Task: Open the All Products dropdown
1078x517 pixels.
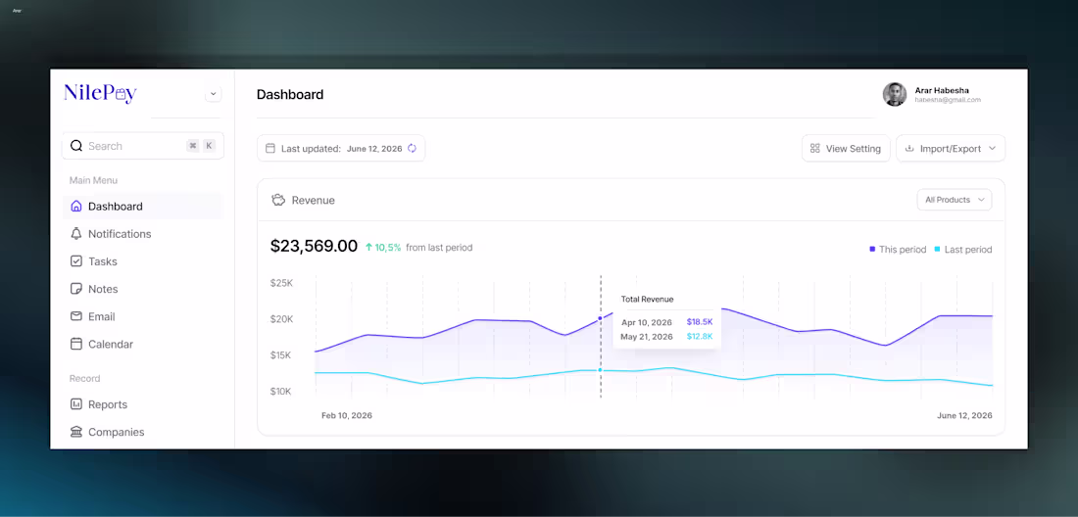Action: [x=955, y=200]
